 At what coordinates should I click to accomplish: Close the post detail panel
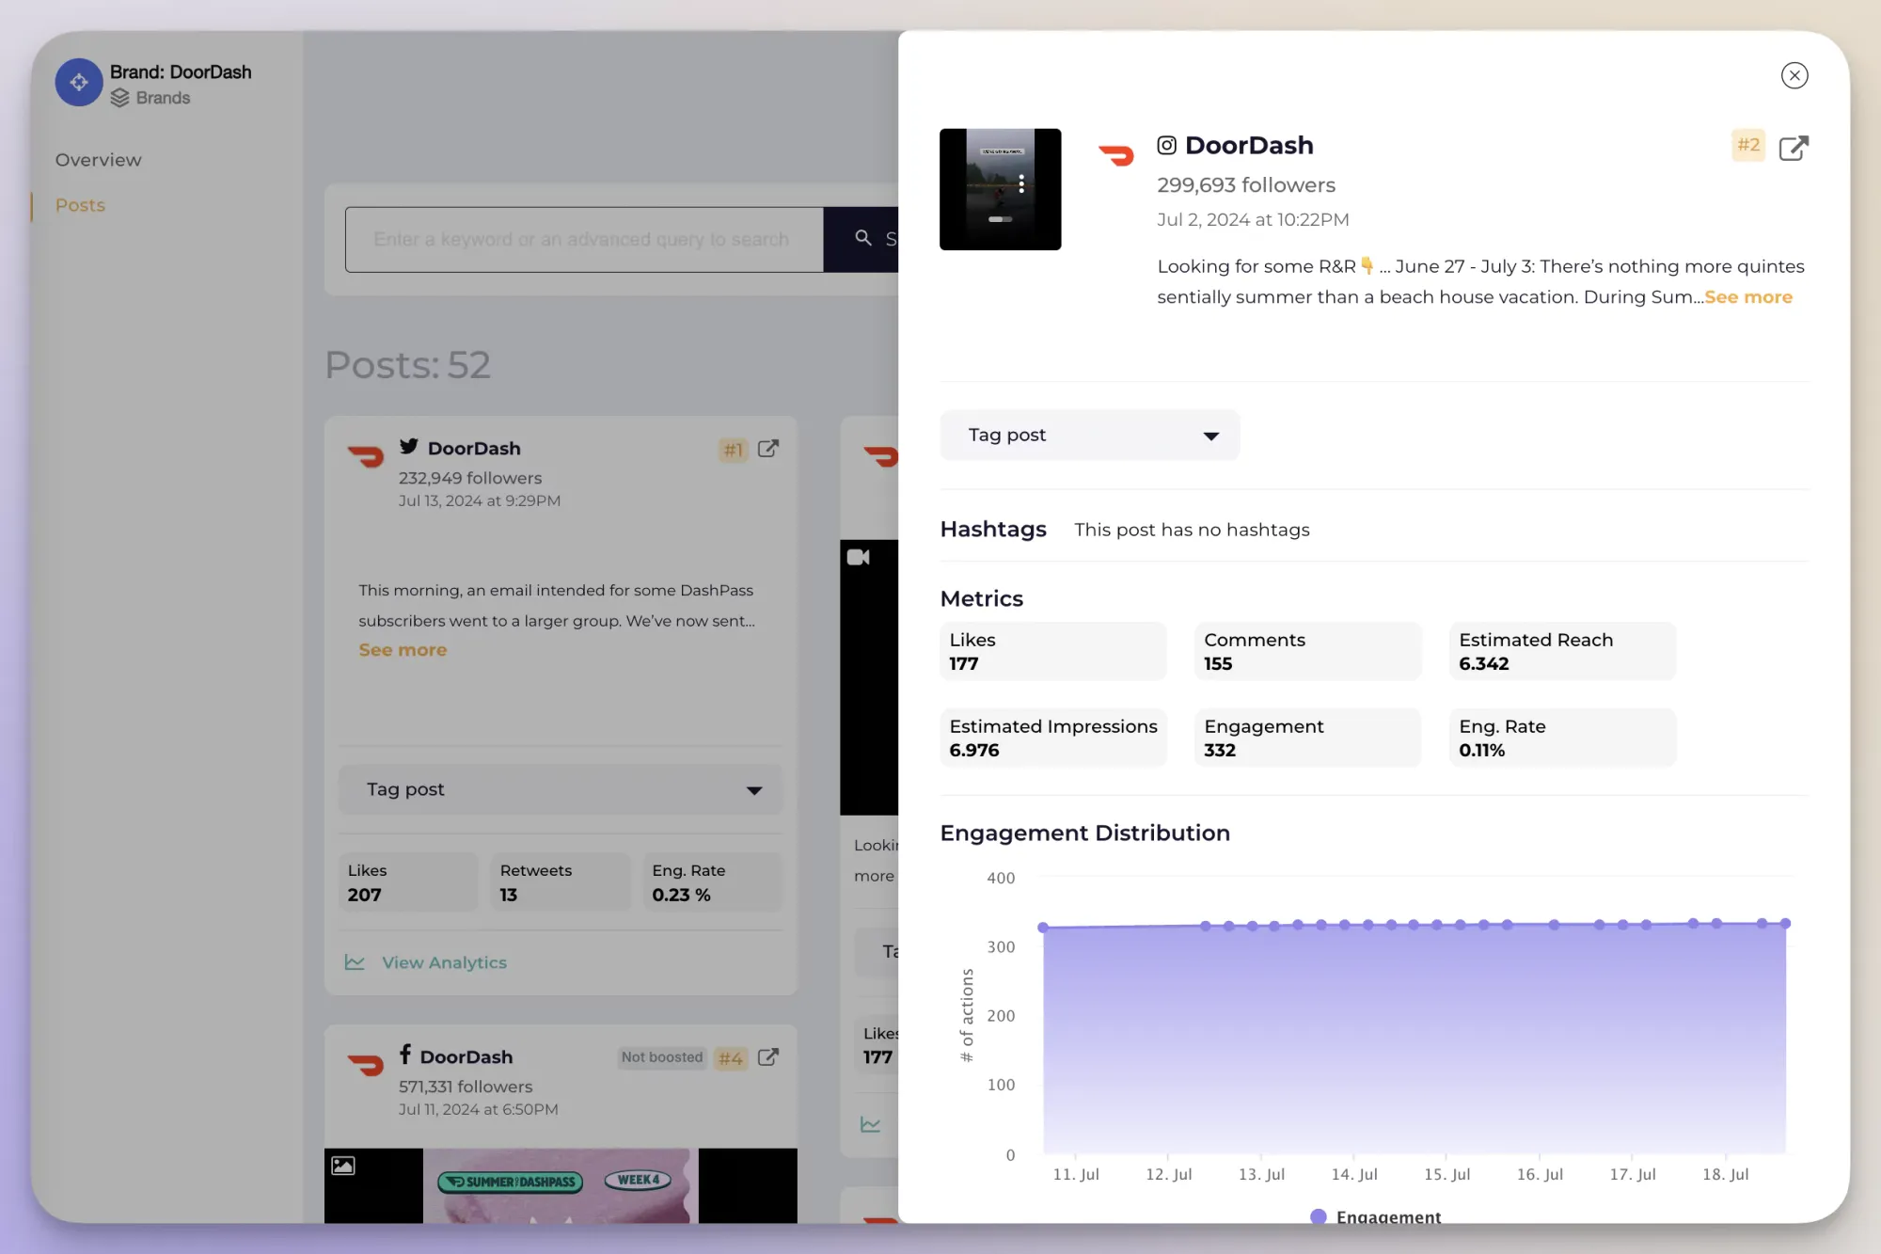tap(1794, 75)
